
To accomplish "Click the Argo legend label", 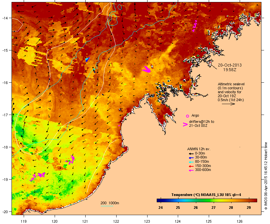I will 195,115.
